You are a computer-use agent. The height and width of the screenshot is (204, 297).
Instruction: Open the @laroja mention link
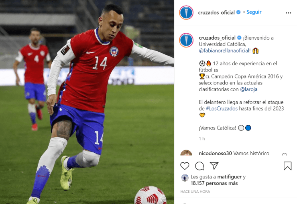[249, 89]
